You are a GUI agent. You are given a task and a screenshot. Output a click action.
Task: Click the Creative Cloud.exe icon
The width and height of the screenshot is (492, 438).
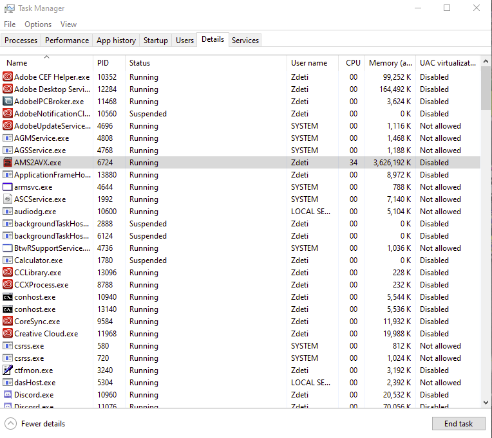[8, 333]
